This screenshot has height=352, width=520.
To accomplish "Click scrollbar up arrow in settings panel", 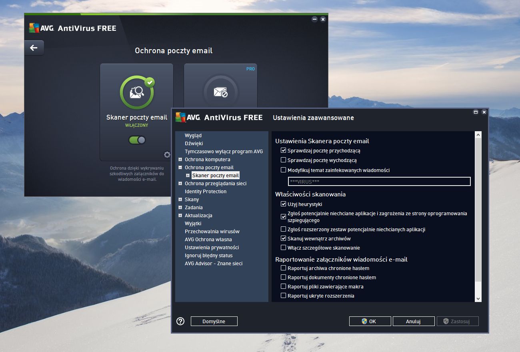I will (478, 135).
